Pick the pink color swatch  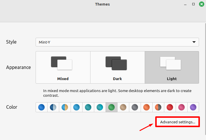181,107
